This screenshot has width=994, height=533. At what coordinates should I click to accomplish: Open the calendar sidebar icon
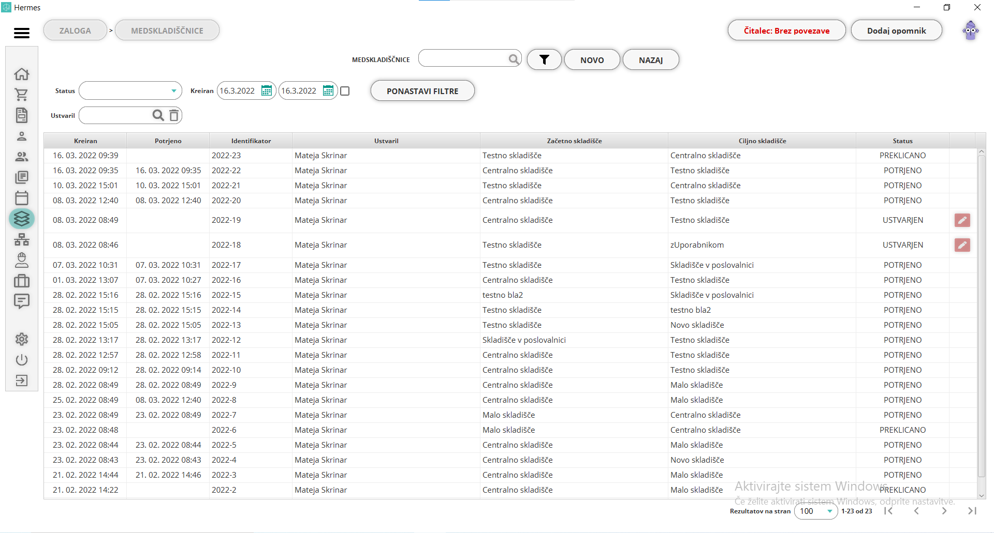[x=22, y=198]
